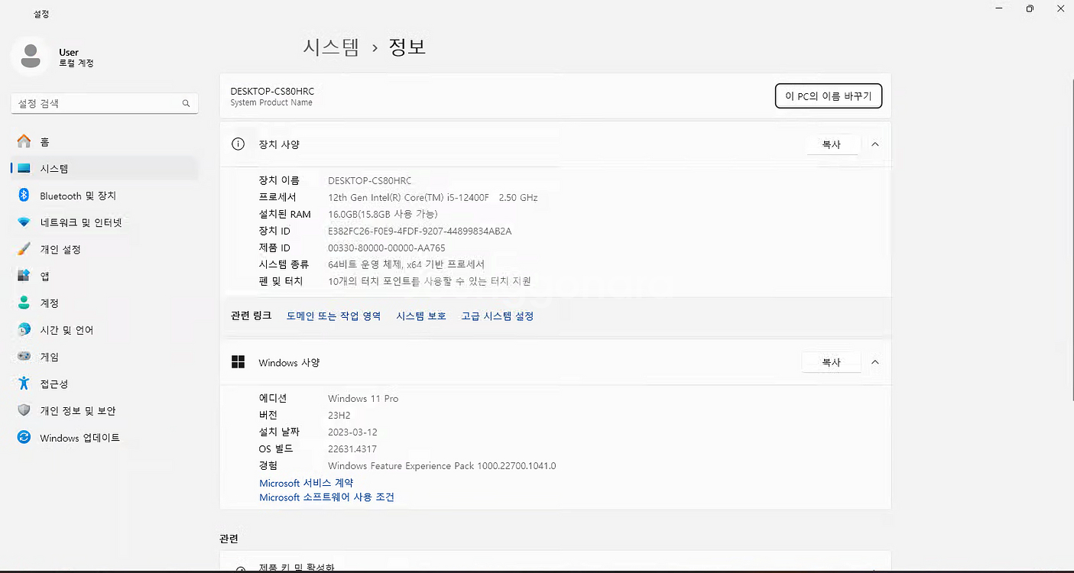
Task: Click the 설정 검색 input field
Action: (105, 103)
